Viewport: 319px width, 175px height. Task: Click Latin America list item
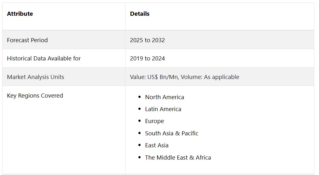pyautogui.click(x=163, y=109)
